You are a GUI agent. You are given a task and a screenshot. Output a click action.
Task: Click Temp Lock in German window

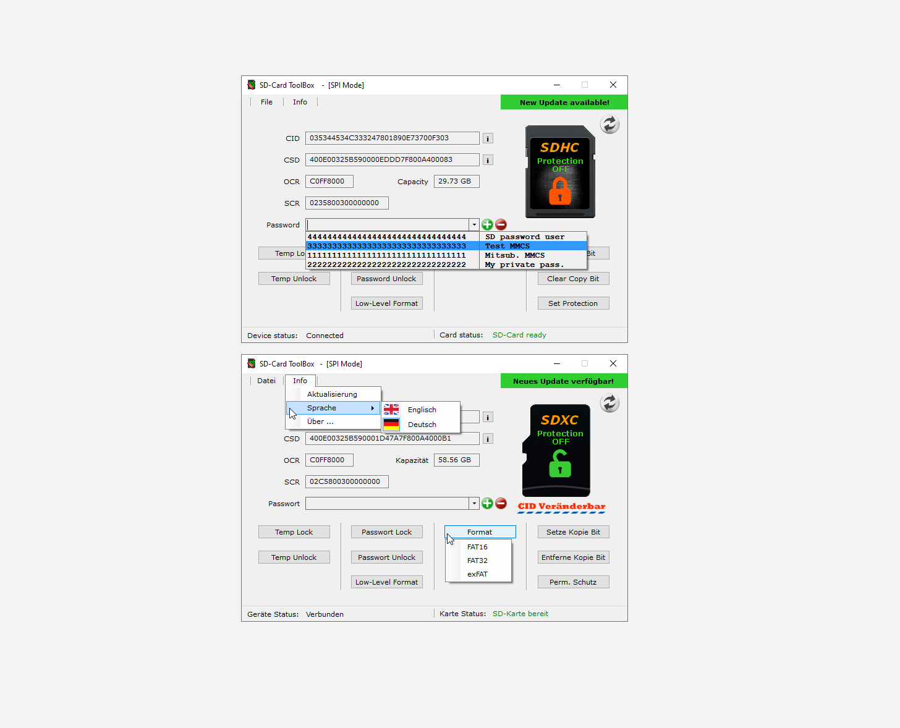(x=294, y=532)
